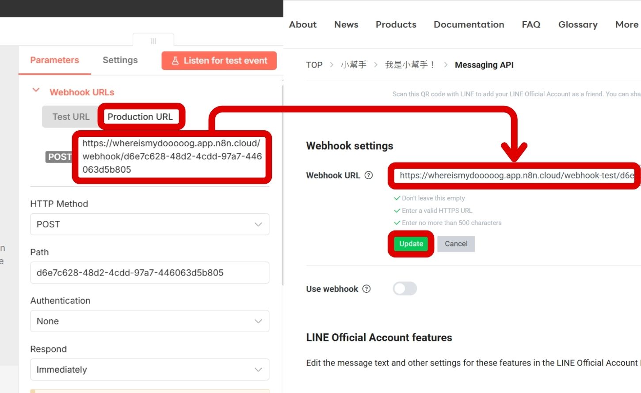
Task: Switch to the Settings tab
Action: pyautogui.click(x=120, y=60)
